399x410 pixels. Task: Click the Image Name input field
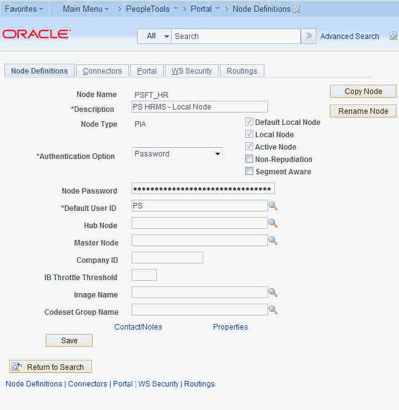click(199, 292)
